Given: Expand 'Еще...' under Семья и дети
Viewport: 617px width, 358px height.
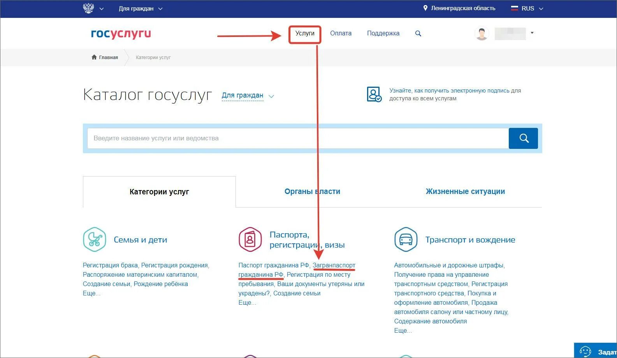Looking at the screenshot, I should tap(91, 293).
